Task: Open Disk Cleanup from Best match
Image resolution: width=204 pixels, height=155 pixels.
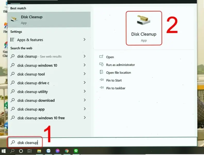Action: coord(49,20)
